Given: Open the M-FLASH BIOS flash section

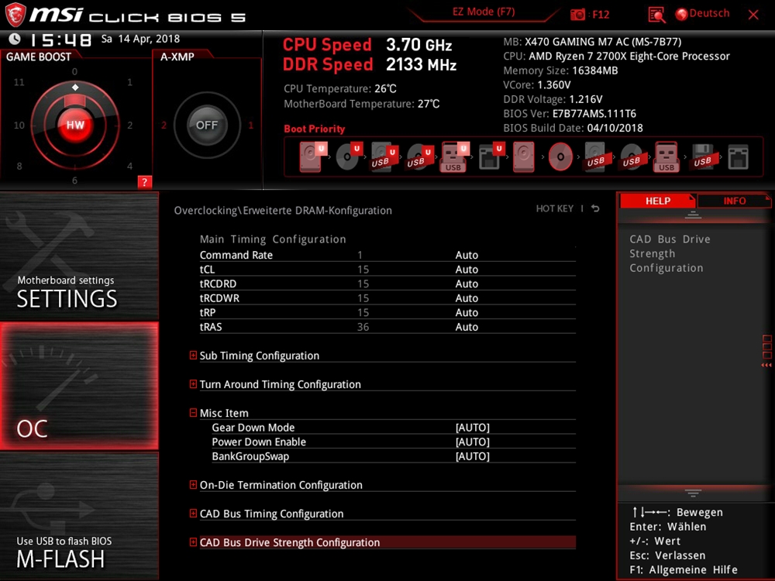Looking at the screenshot, I should pyautogui.click(x=79, y=516).
